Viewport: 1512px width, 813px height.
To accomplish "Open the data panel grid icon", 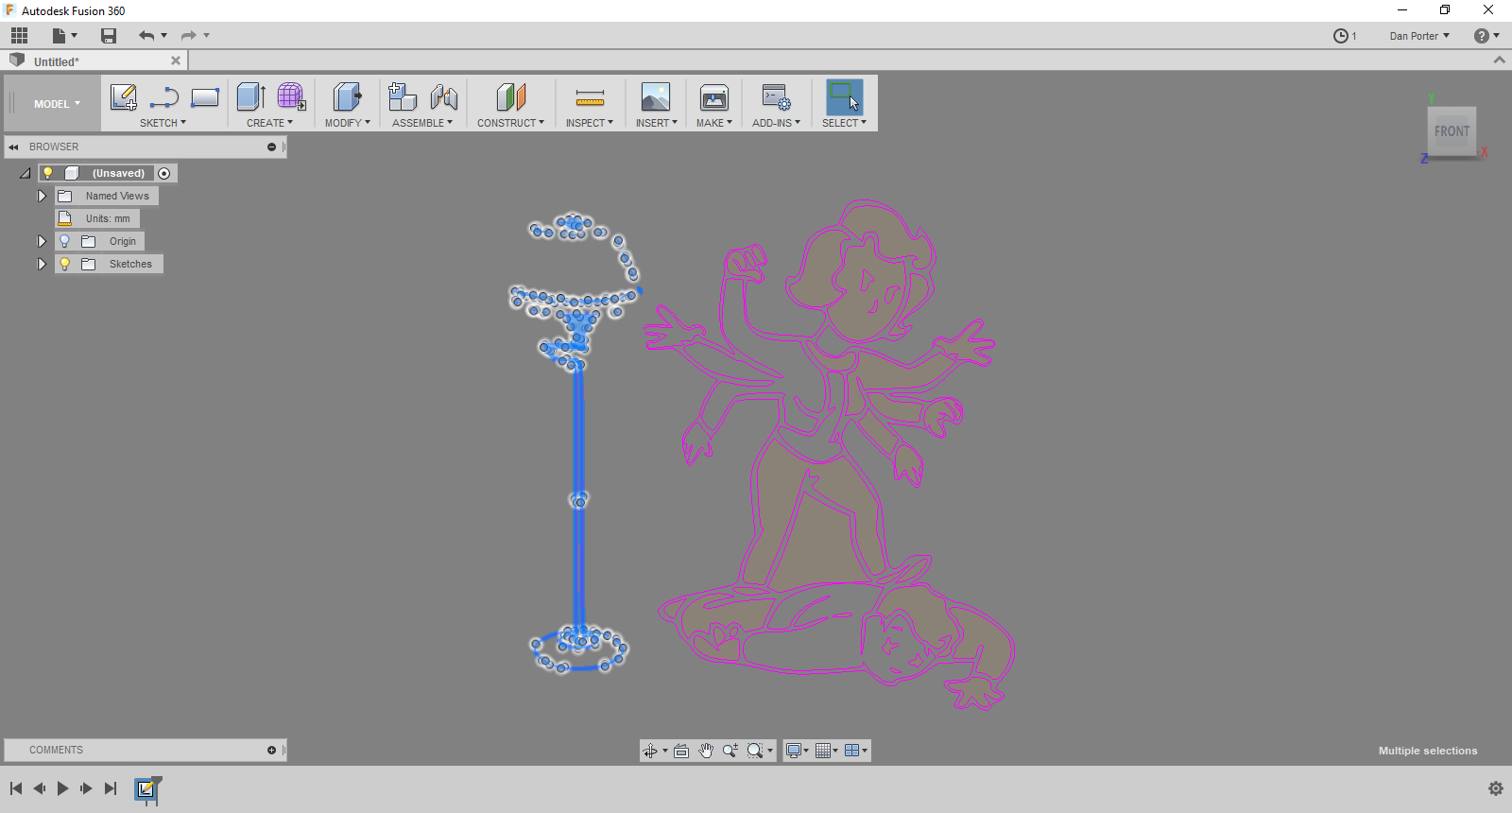I will 20,36.
